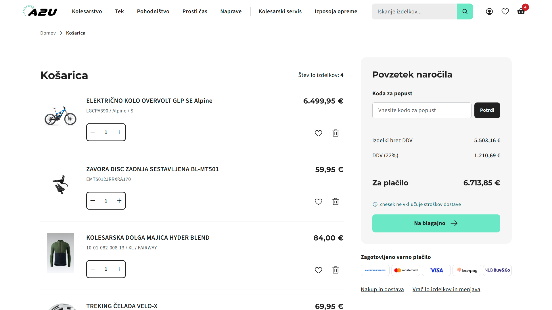552x310 pixels.
Task: Open the user account icon
Action: coord(489,11)
